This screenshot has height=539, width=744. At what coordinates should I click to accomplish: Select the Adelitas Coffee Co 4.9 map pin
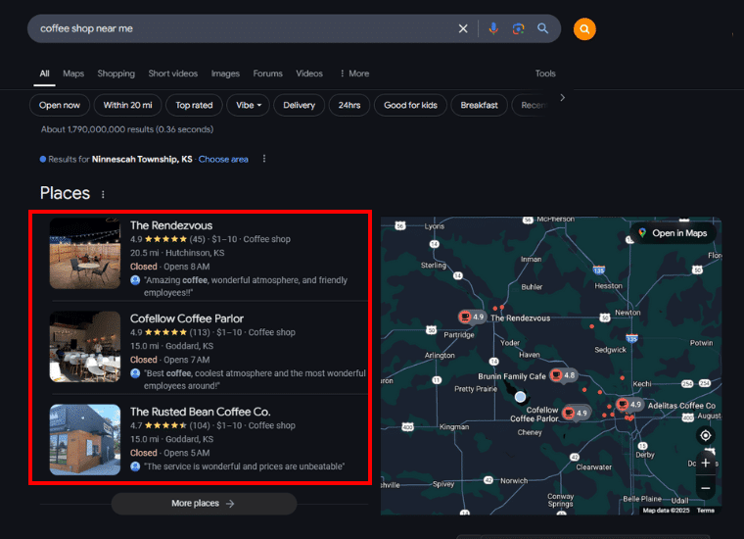click(629, 405)
